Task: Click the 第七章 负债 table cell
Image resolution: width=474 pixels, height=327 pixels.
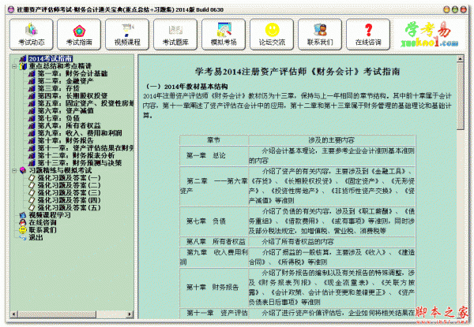Action: pos(214,221)
